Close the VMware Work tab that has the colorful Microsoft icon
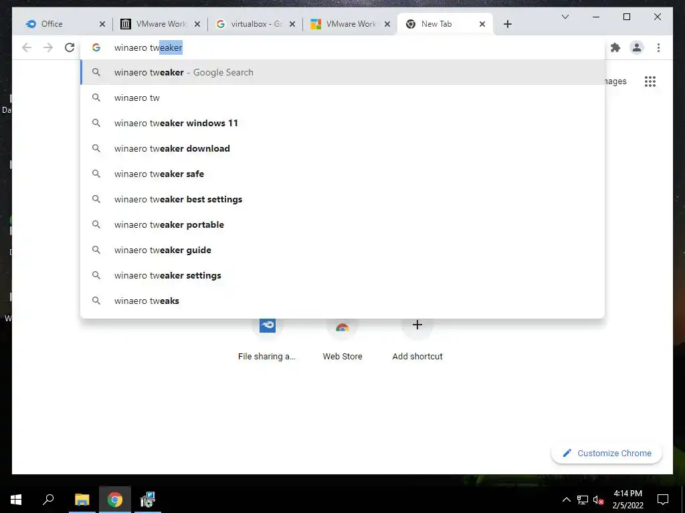 [387, 24]
